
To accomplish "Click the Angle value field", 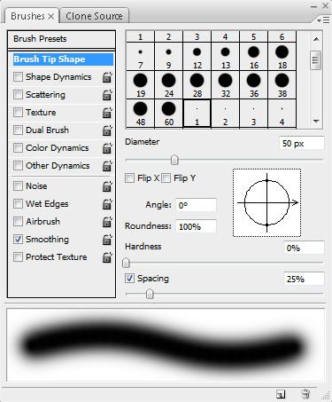I will (196, 205).
